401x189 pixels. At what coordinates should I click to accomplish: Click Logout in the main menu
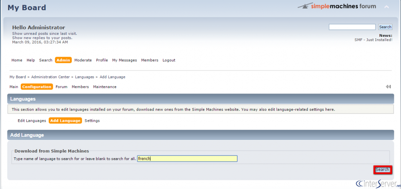[x=169, y=60]
